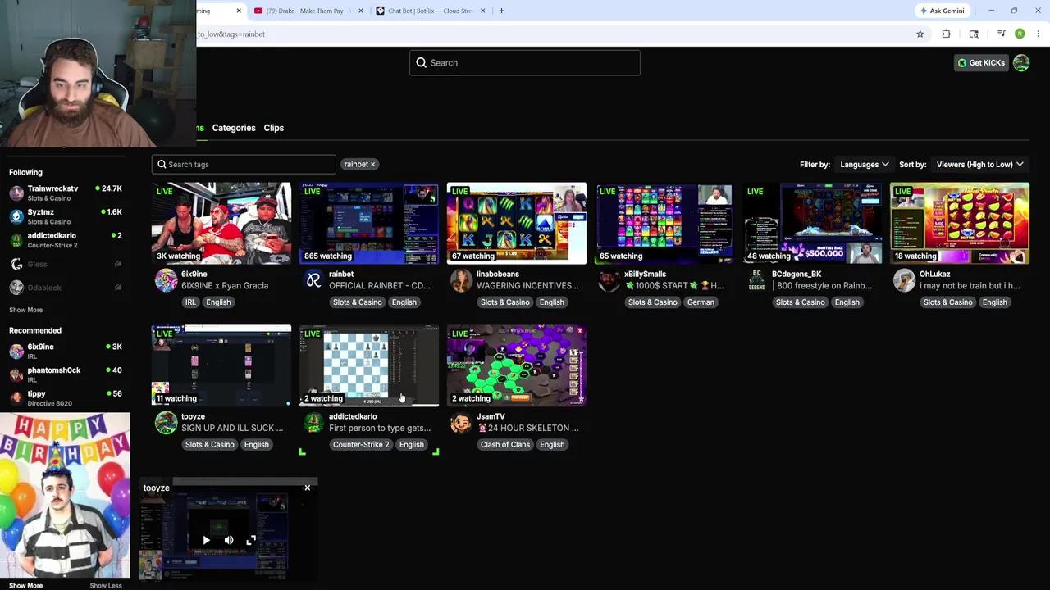This screenshot has height=590, width=1050.
Task: Open the xBillySmalls 1000$ START stream title
Action: (x=674, y=286)
